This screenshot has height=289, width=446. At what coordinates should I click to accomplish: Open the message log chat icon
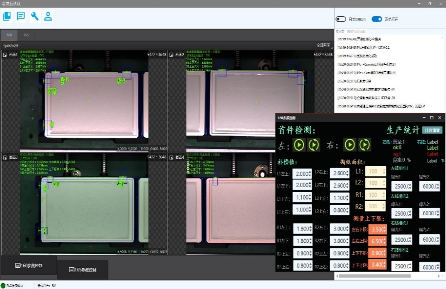pyautogui.click(x=21, y=16)
